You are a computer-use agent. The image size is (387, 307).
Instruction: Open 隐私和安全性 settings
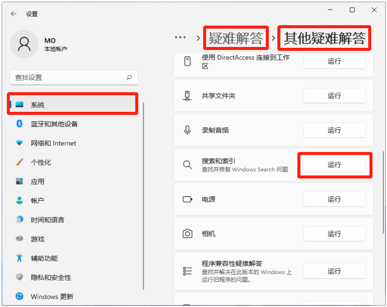[73, 277]
